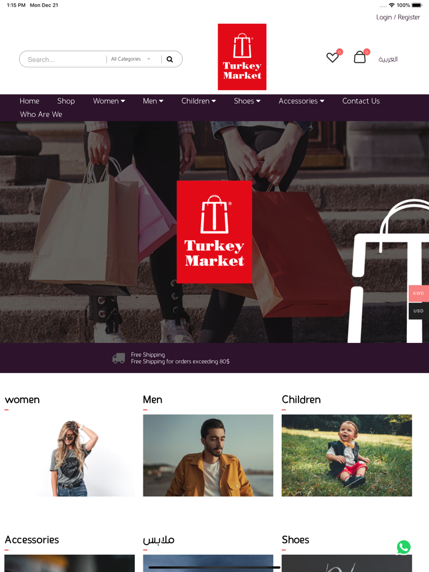Tap the WhatsApp chat icon
429x572 pixels.
pos(403,547)
